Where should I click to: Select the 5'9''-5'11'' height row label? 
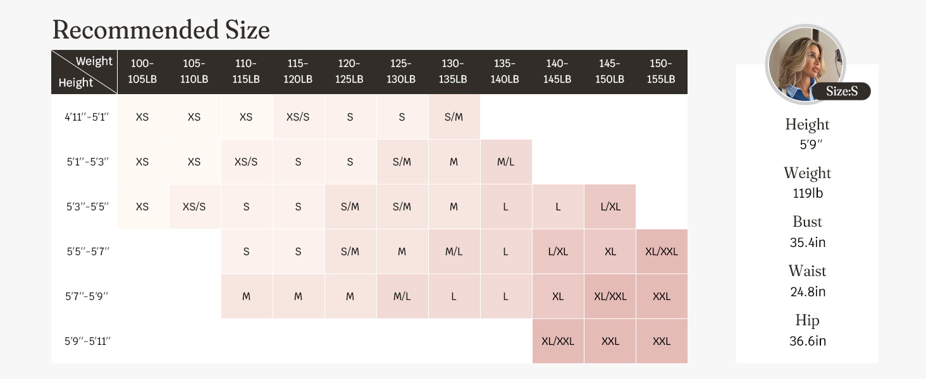point(88,341)
